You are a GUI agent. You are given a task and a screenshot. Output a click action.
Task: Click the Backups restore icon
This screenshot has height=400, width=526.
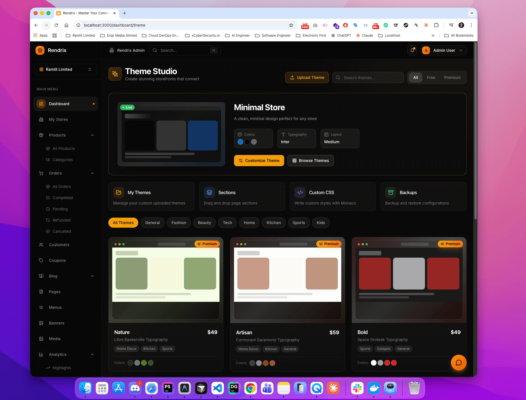[x=390, y=192]
